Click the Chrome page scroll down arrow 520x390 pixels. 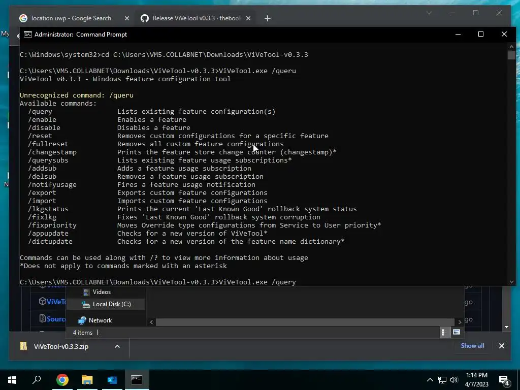coord(506,327)
